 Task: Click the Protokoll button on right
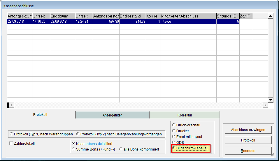click(x=248, y=140)
